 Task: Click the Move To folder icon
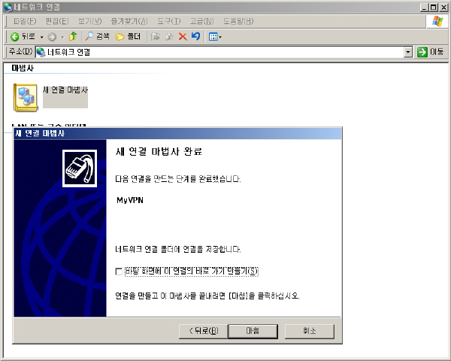click(x=156, y=37)
